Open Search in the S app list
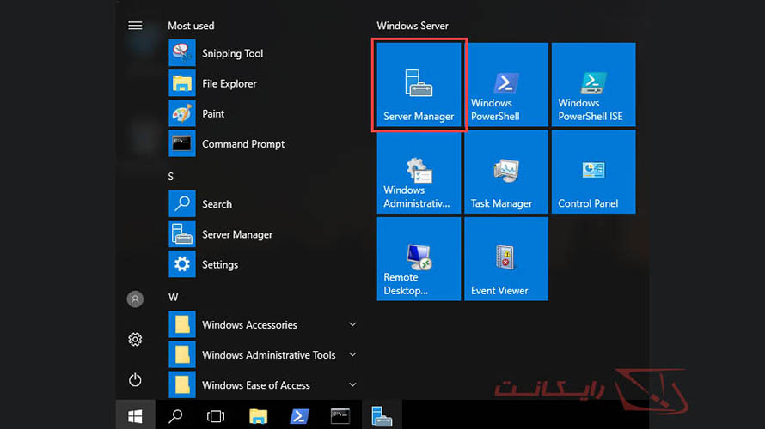The height and width of the screenshot is (429, 765). [x=264, y=204]
